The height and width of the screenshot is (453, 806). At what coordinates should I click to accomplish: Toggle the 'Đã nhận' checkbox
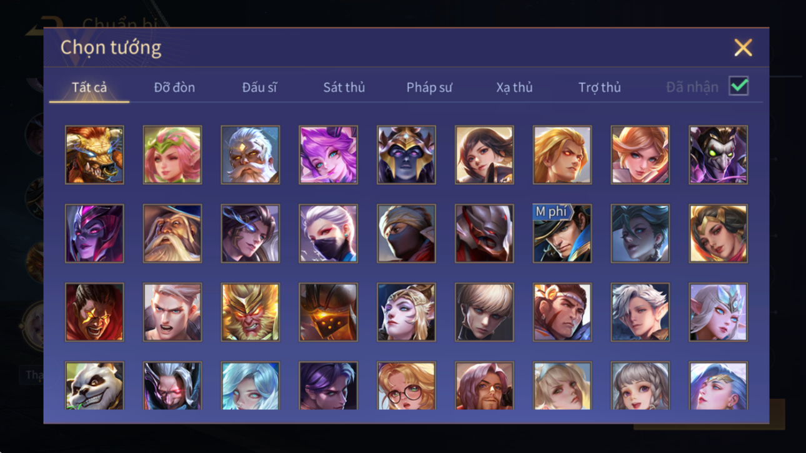[x=739, y=87]
